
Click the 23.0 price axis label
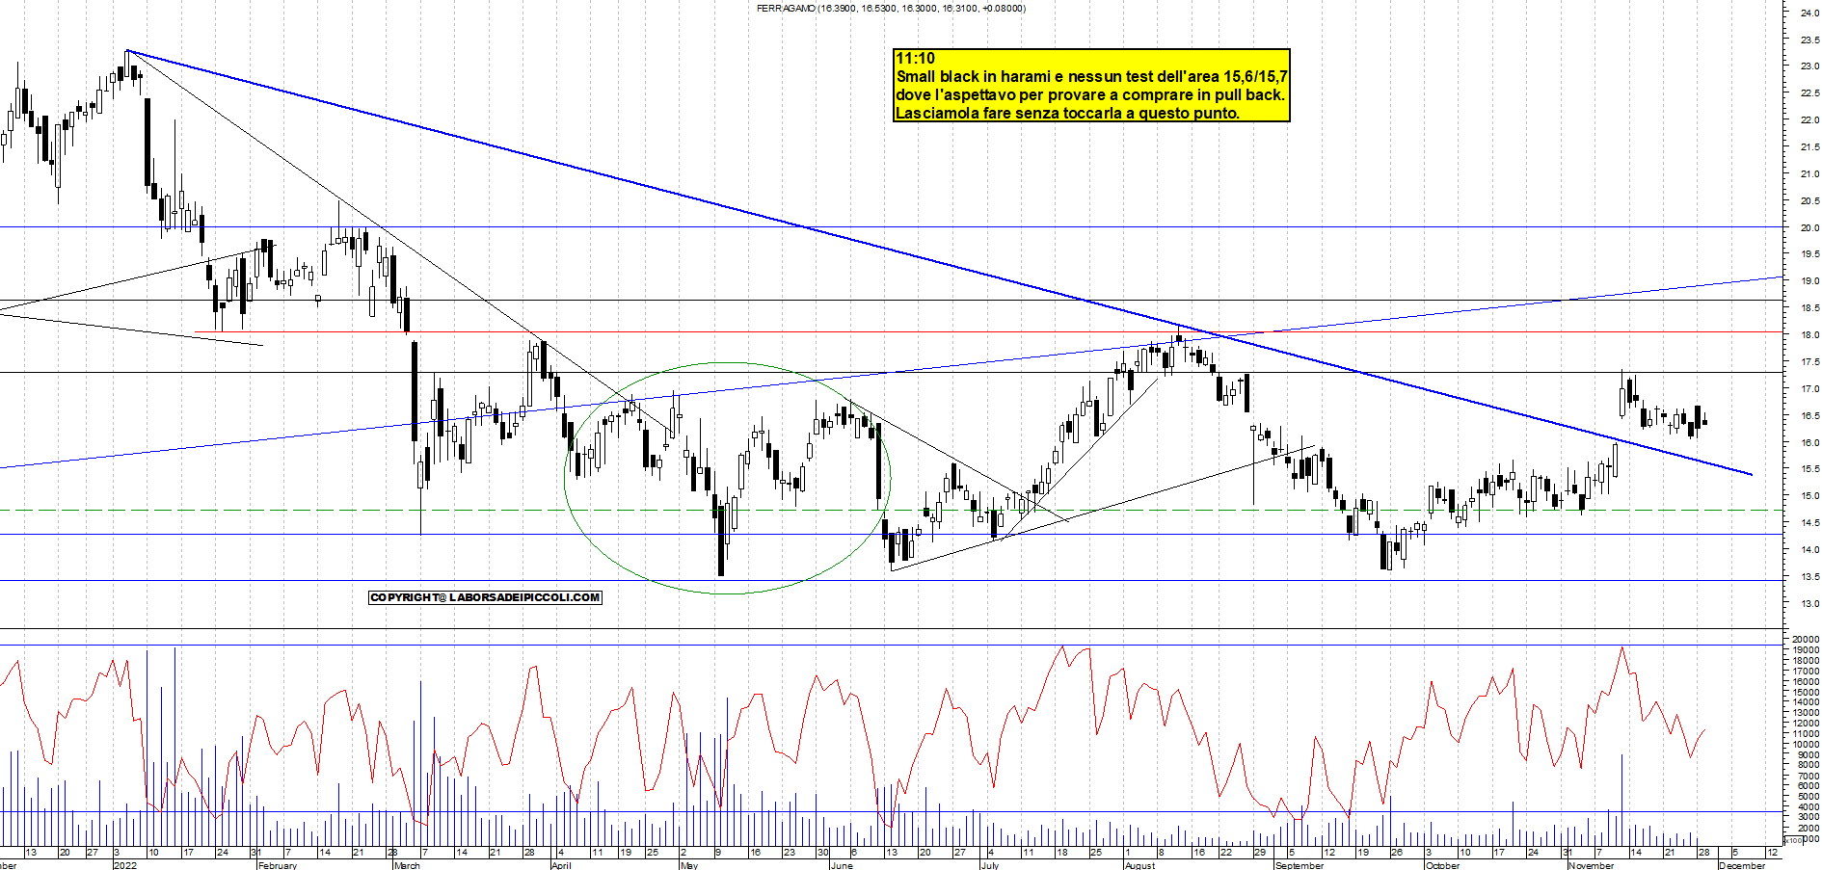(x=1809, y=66)
